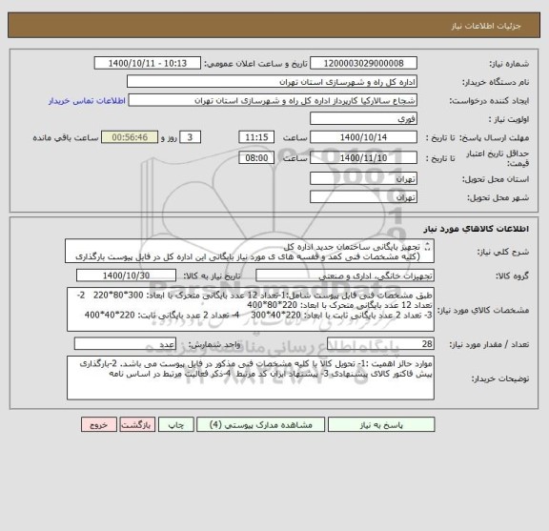Screen dimensions: 549x531
Task: Click the delivery province field تهران
Action: (x=363, y=178)
